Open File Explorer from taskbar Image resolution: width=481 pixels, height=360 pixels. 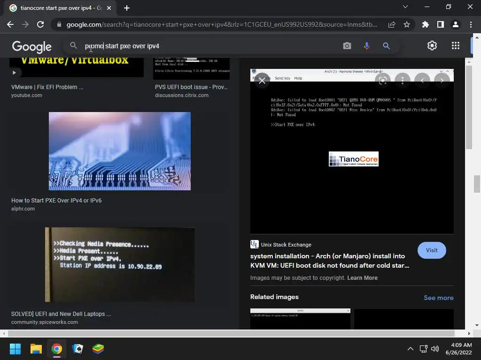pos(36,349)
